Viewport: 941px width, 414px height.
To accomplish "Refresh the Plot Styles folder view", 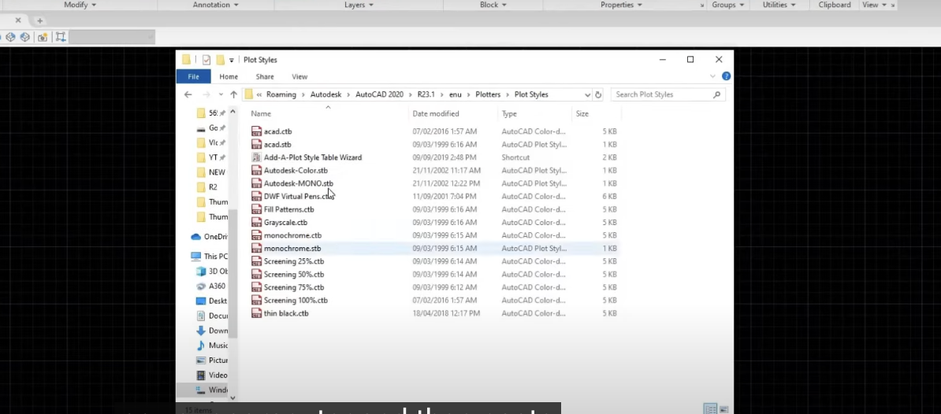I will point(597,94).
